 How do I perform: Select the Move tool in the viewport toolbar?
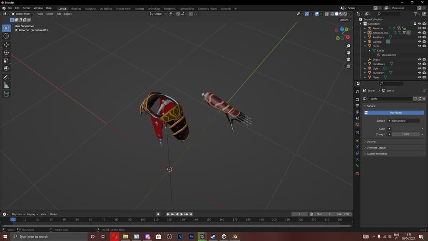point(6,44)
